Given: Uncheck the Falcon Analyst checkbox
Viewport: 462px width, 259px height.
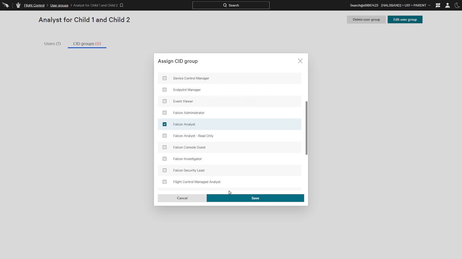Looking at the screenshot, I should (165, 124).
